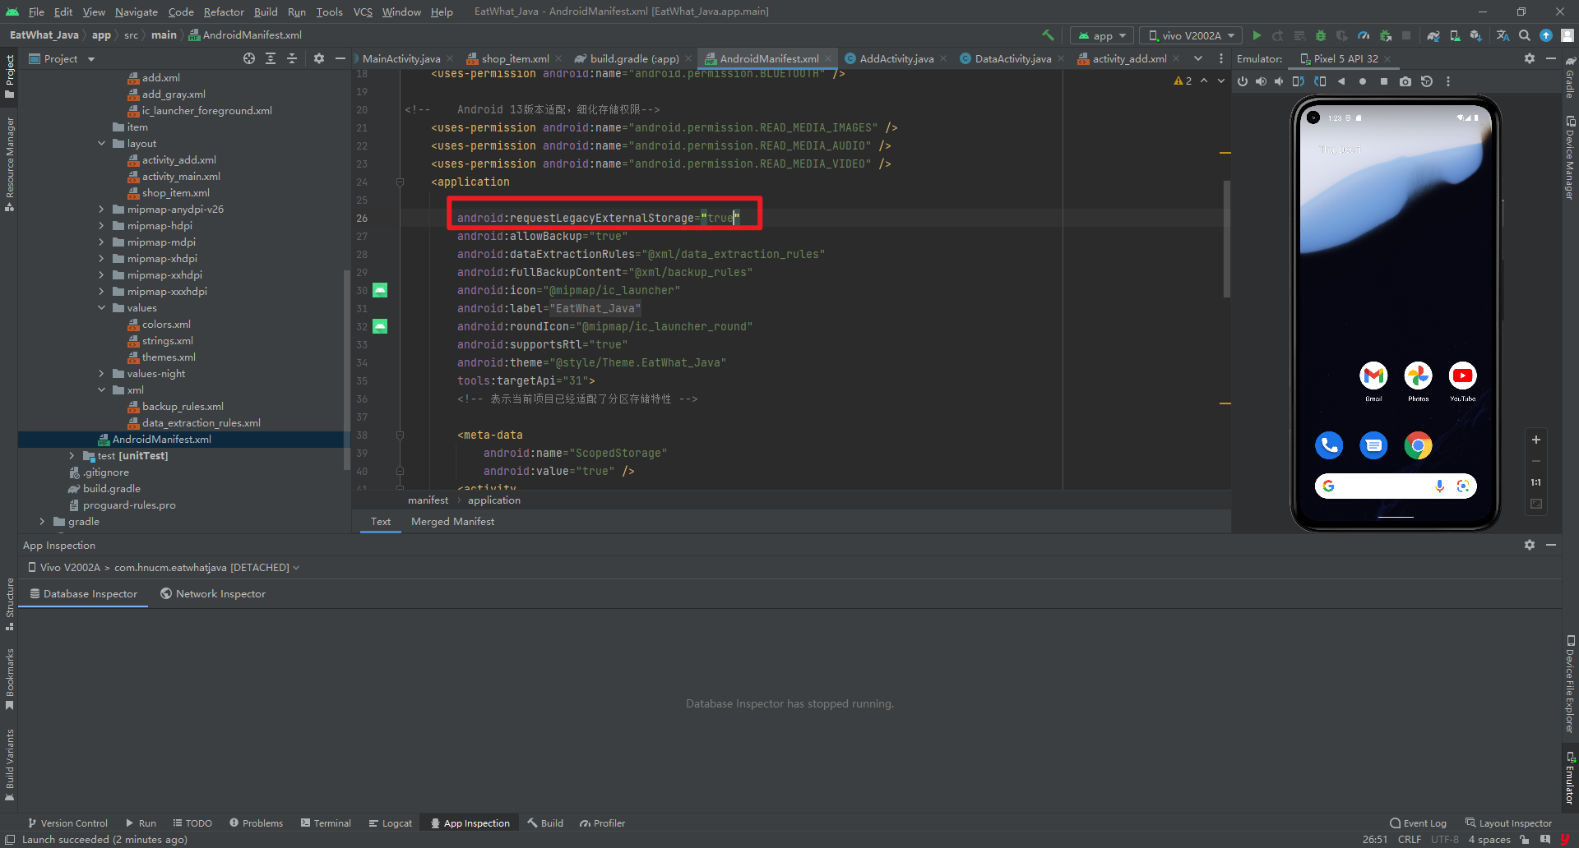This screenshot has height=848, width=1579.
Task: Toggle Device Manager side panel
Action: tap(1570, 156)
